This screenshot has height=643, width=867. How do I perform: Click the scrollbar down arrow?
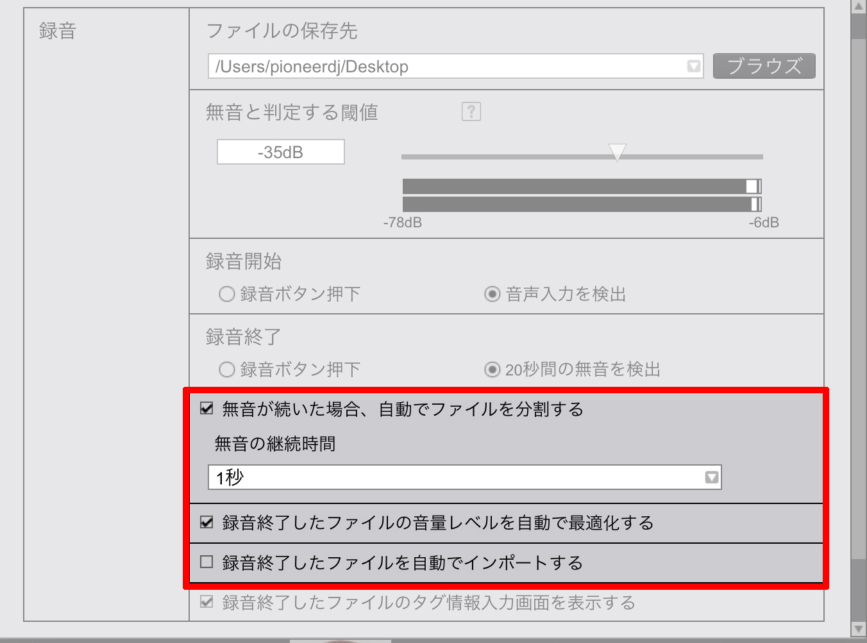tap(858, 630)
